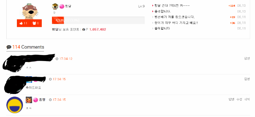255x117 pixels.
Task: Click the bear icon next to 폼짱
Action: (29, 100)
